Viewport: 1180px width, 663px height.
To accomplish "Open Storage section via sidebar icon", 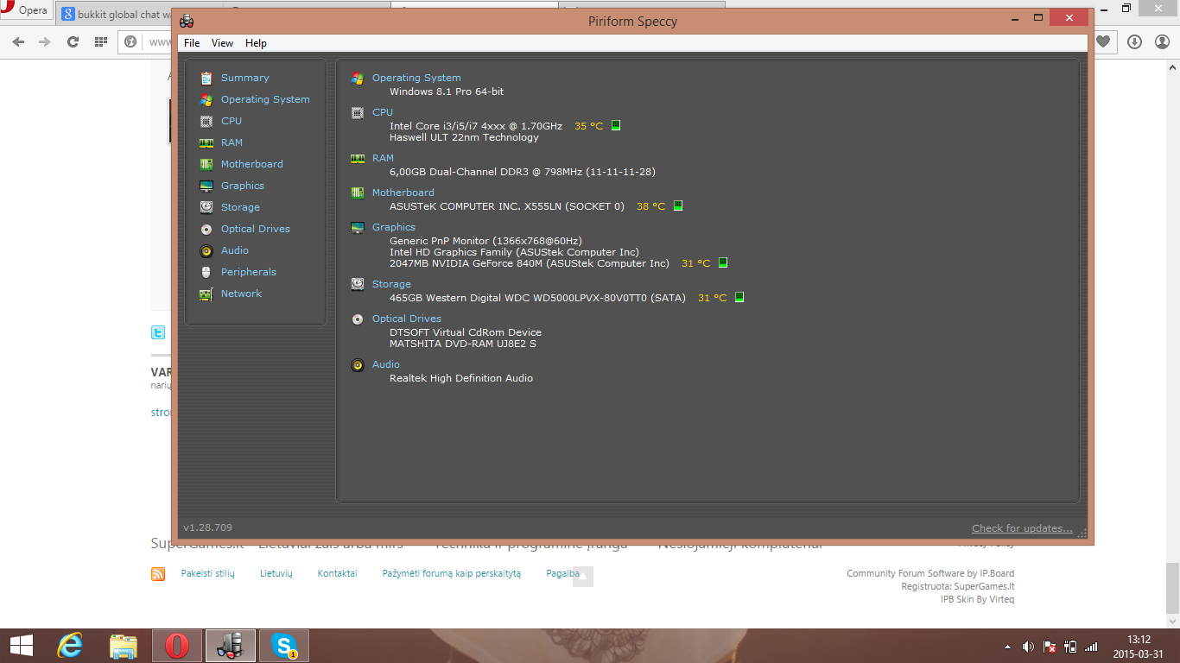I will tap(206, 207).
